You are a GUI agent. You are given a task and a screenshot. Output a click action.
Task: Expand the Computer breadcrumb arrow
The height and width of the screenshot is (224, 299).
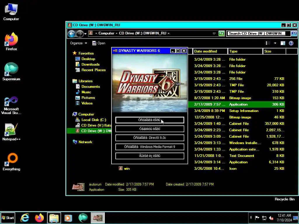[116, 33]
